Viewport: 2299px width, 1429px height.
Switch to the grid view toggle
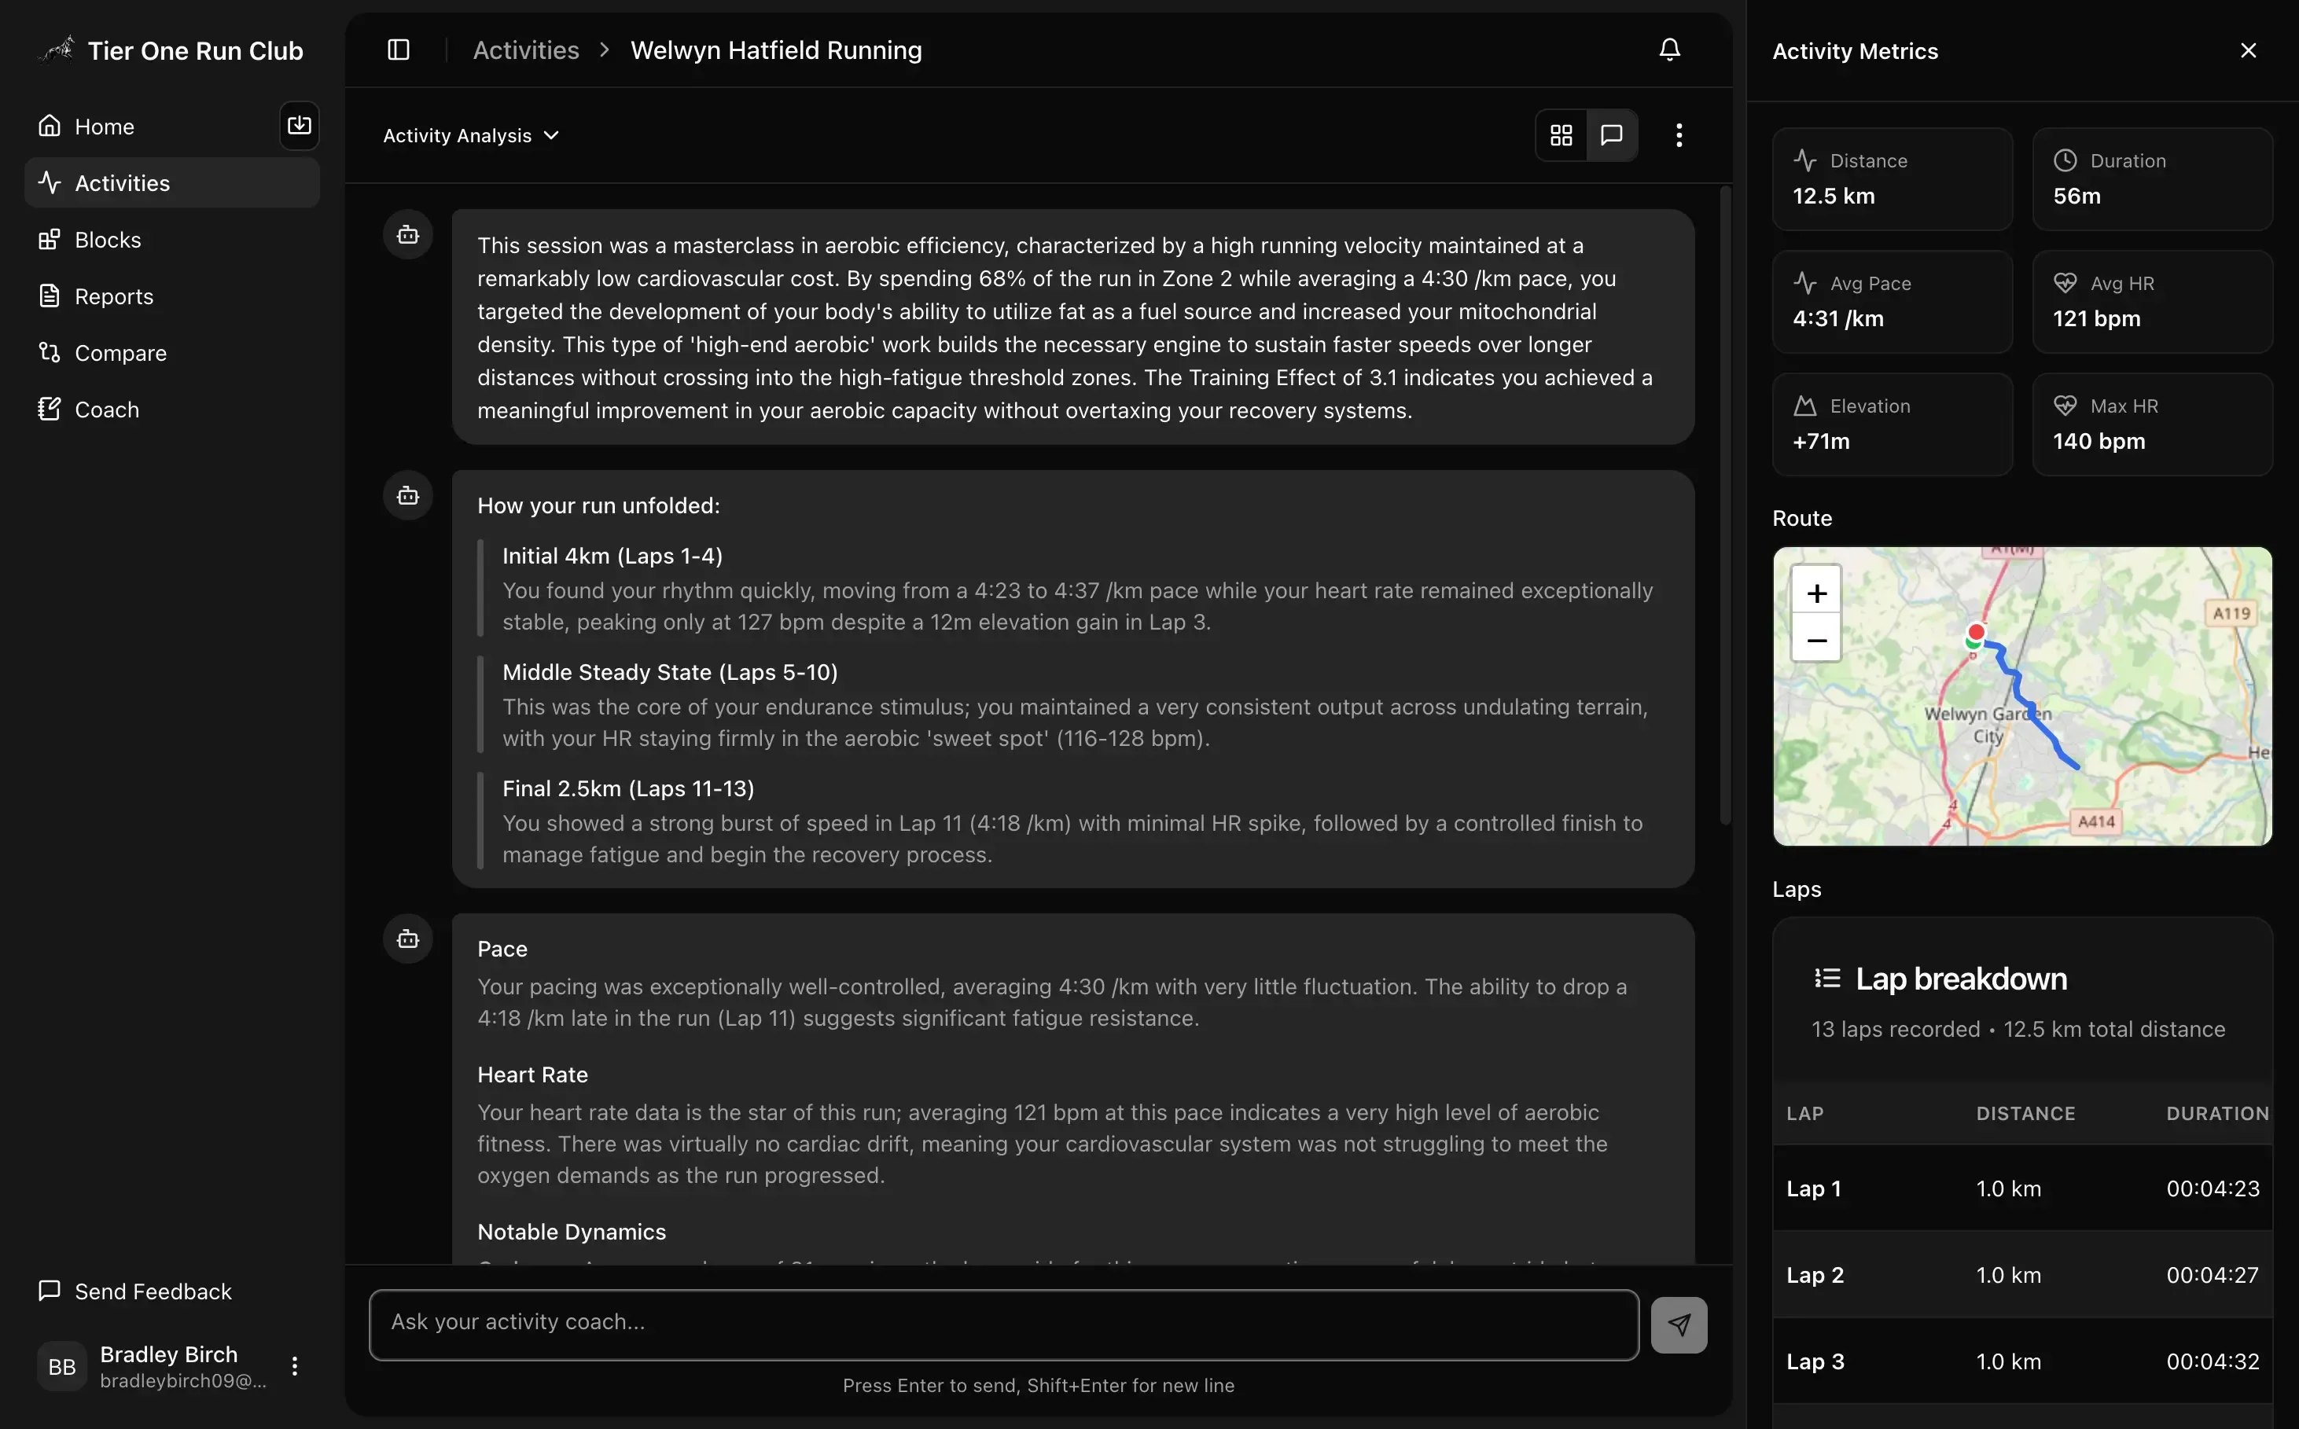click(x=1561, y=135)
